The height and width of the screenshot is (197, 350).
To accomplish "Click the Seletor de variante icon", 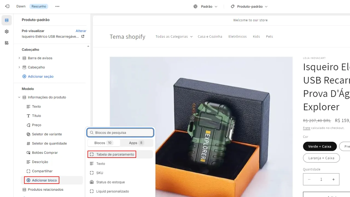I will [28, 134].
